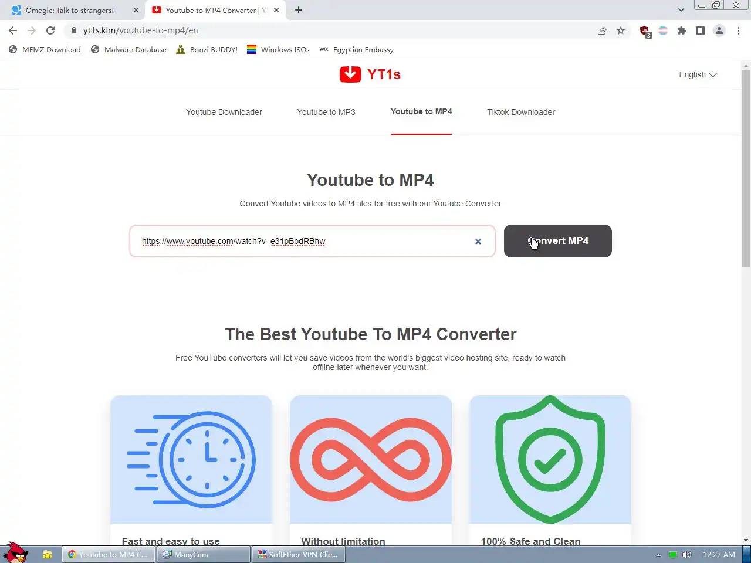Select the Youtube to MP4 Converter browser tab
Viewport: 751px width, 563px height.
tap(215, 10)
